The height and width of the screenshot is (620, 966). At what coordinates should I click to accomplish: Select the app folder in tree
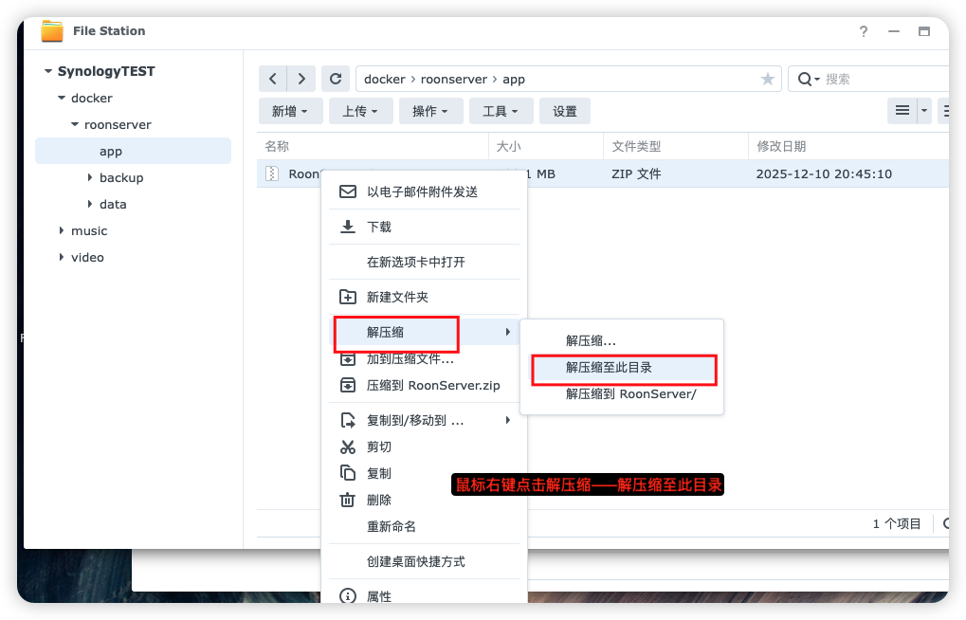click(111, 151)
